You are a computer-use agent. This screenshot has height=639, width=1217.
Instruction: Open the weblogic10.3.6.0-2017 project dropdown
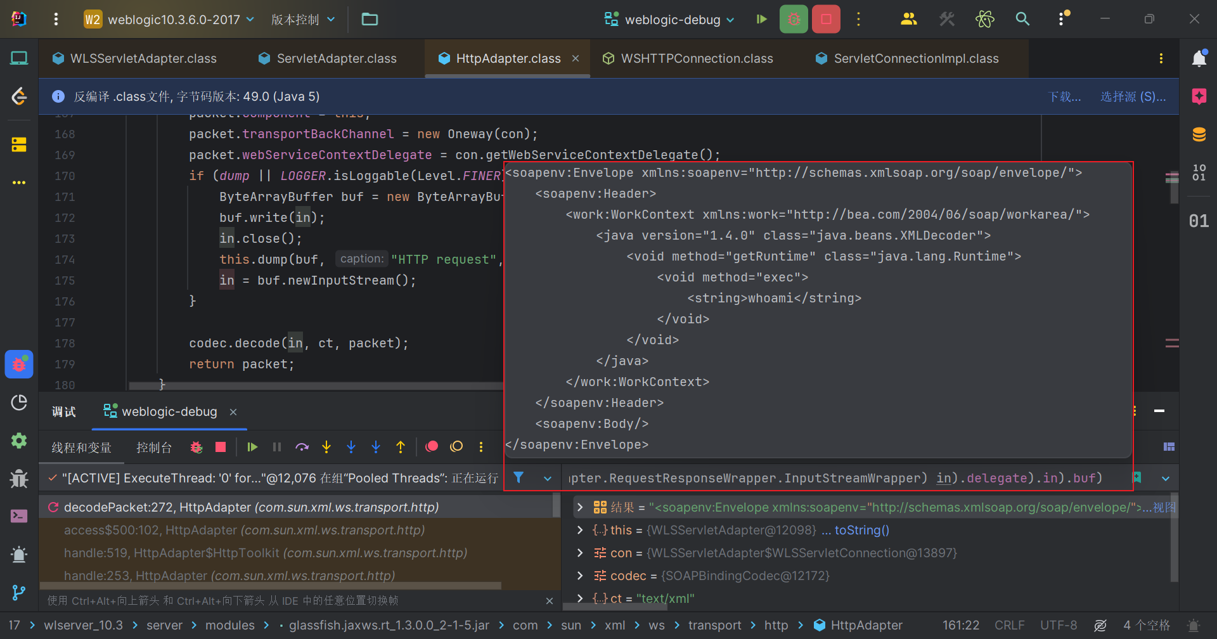(169, 19)
